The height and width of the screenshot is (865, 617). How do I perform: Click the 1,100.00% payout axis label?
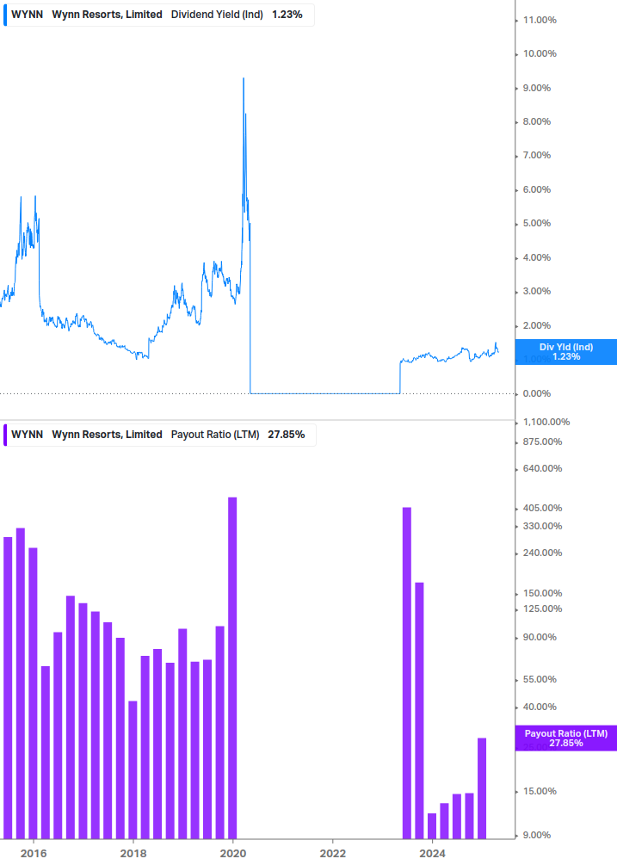(546, 422)
